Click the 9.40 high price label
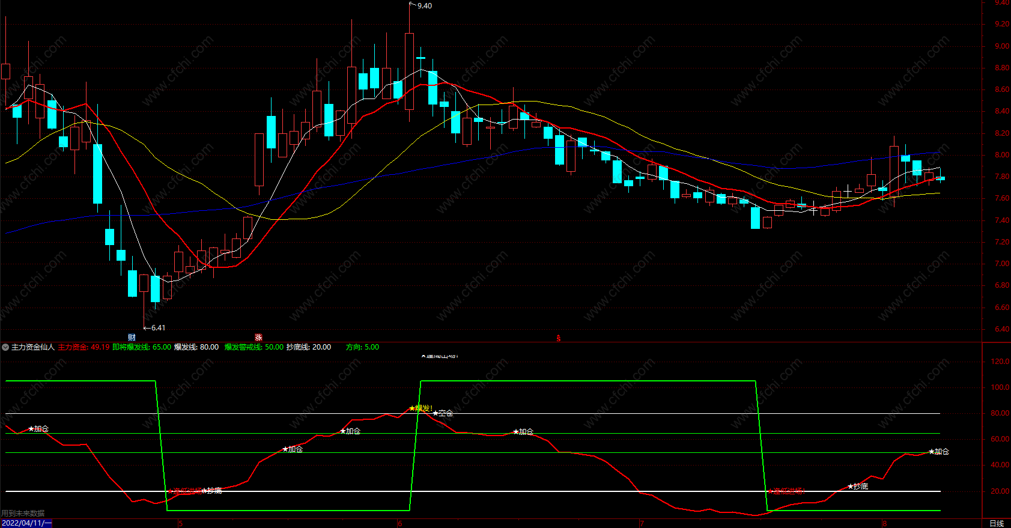Image resolution: width=1011 pixels, height=528 pixels. tap(424, 6)
